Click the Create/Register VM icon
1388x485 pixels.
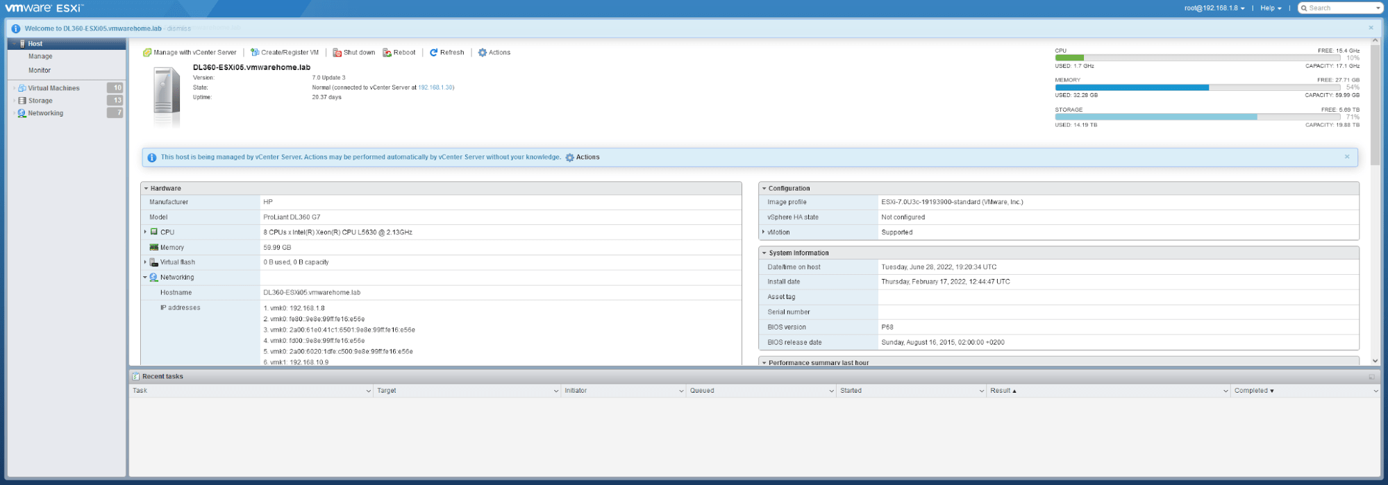point(255,53)
